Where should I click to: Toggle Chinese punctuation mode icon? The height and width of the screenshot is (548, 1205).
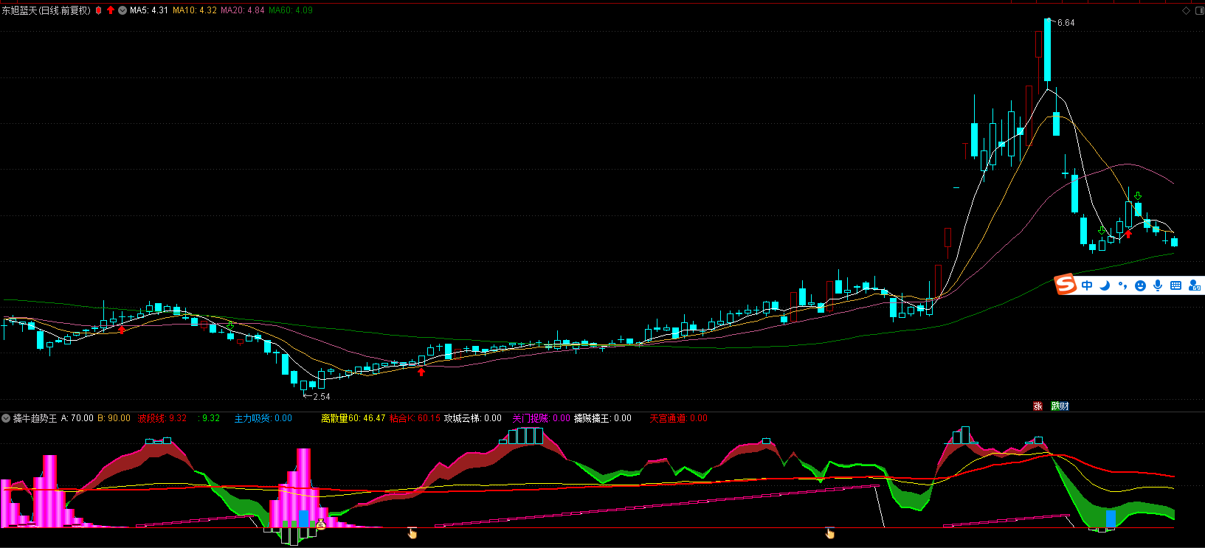tap(1122, 285)
